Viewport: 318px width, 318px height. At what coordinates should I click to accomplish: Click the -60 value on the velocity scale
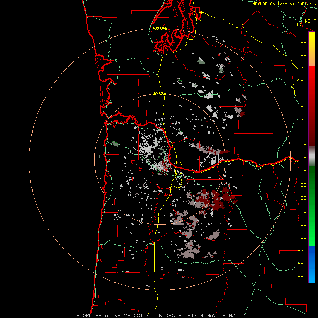tap(302, 237)
